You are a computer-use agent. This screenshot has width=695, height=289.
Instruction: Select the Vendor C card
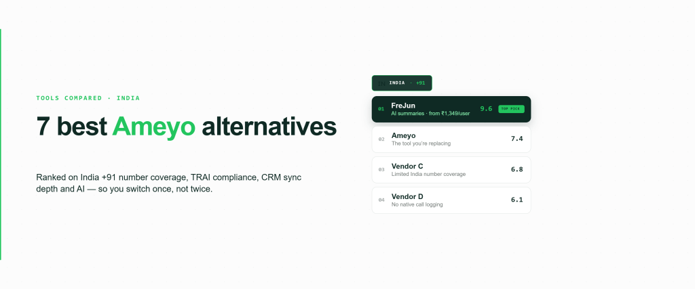(451, 170)
